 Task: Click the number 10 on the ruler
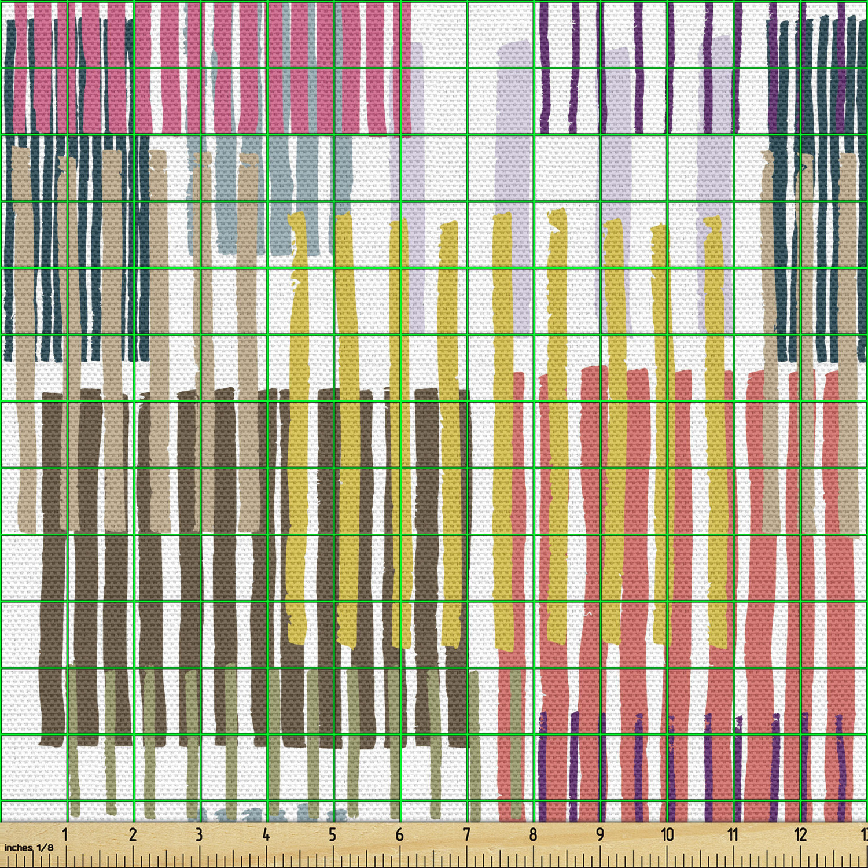click(667, 834)
